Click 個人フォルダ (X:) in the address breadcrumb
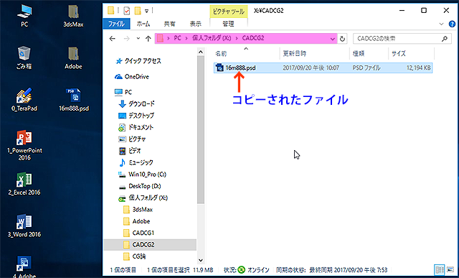This screenshot has height=278, width=459. point(212,38)
